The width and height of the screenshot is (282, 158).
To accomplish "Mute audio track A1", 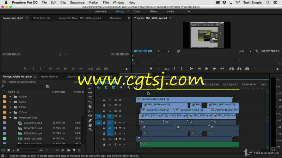I will tap(120, 123).
